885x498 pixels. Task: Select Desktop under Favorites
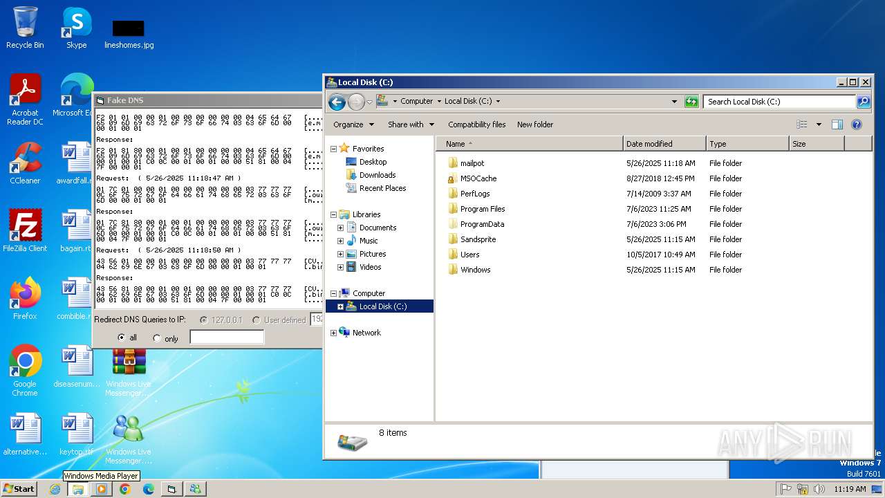tap(373, 162)
